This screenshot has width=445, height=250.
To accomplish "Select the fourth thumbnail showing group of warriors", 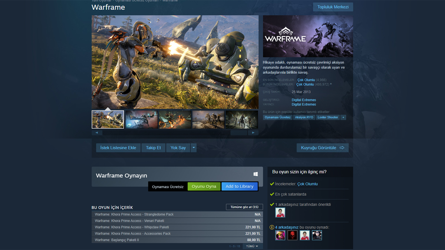I will [208, 119].
